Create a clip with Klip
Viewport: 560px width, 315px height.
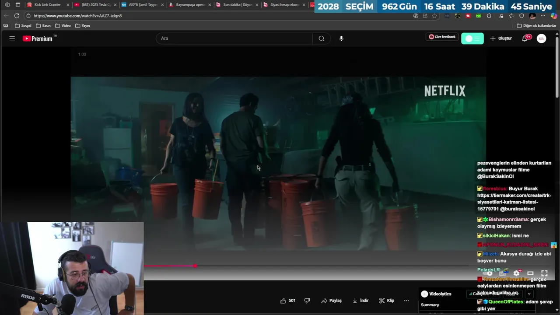coord(387,301)
